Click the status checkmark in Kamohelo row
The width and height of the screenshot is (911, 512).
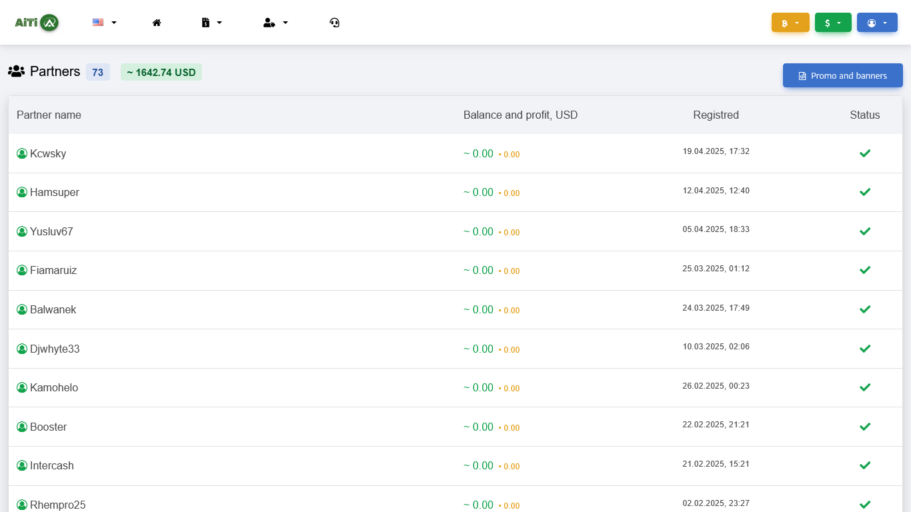pyautogui.click(x=865, y=387)
